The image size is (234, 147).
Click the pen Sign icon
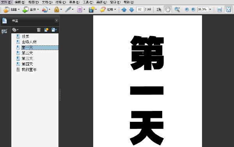(x=68, y=10)
